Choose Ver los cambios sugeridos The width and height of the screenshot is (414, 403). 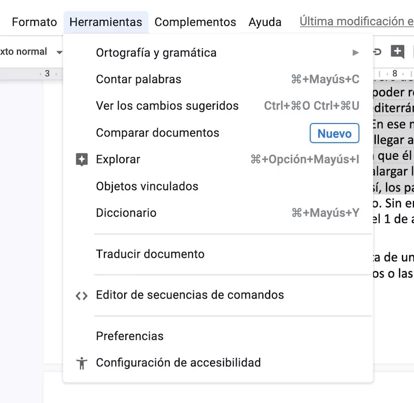(x=167, y=106)
